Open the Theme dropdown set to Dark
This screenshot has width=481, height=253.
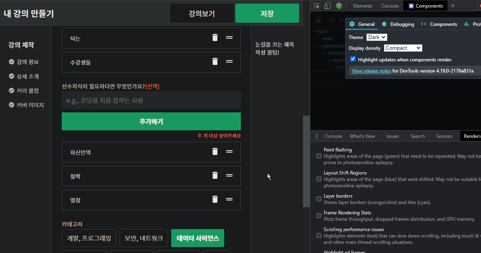[x=377, y=37]
